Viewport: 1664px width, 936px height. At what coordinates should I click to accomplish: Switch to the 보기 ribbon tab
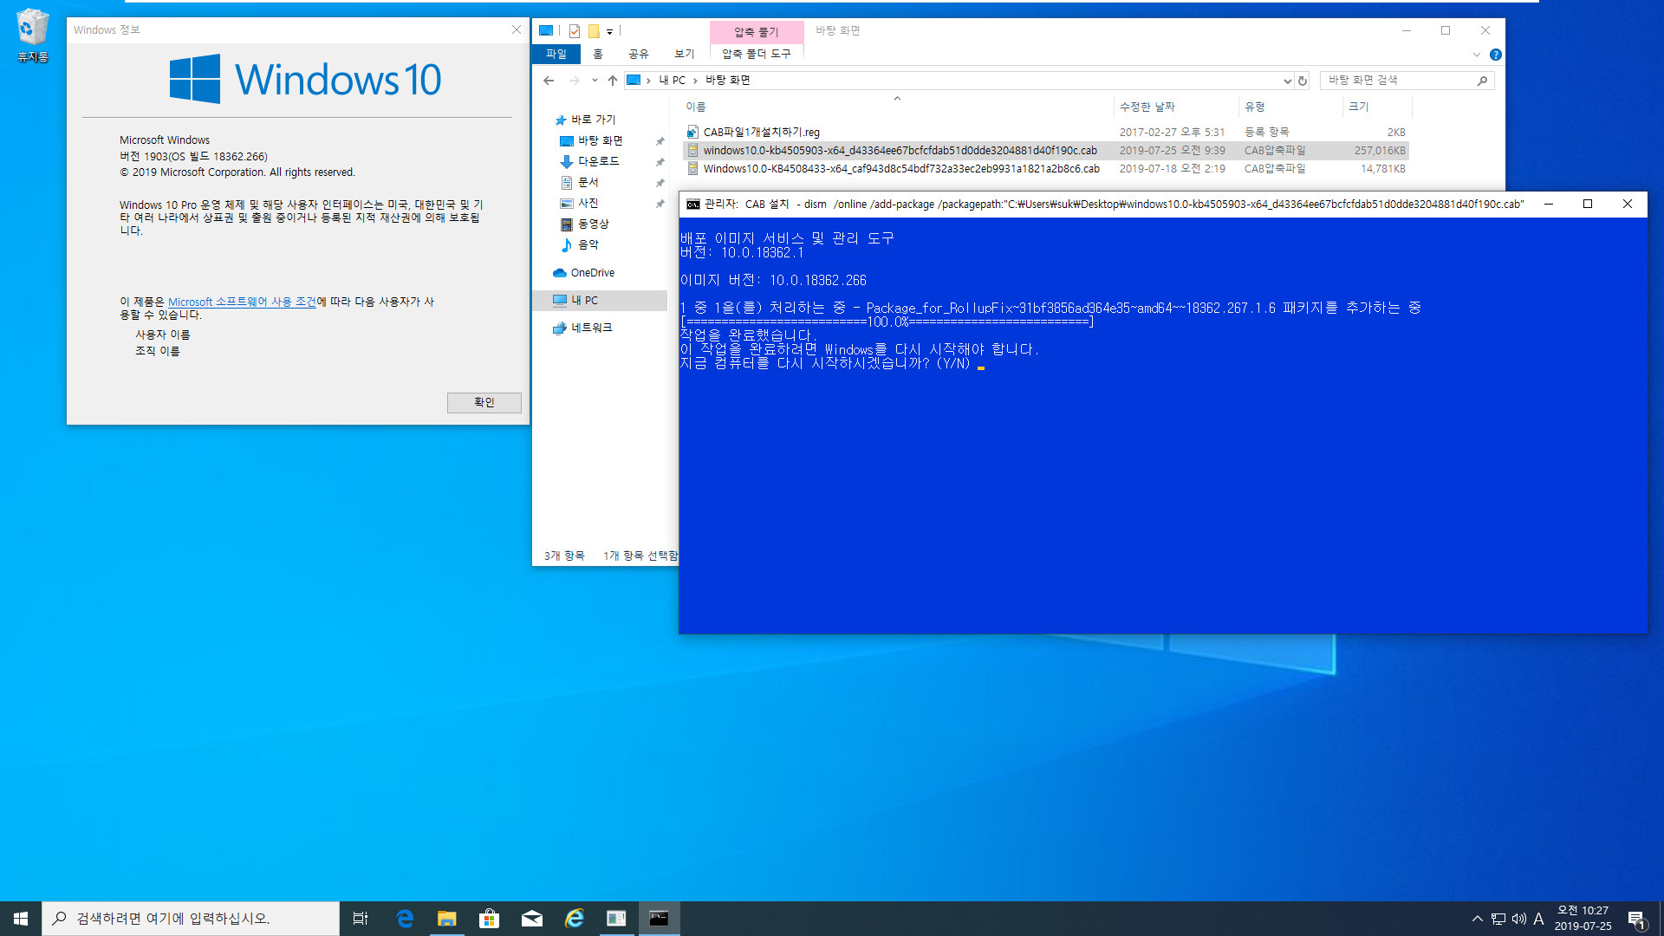(x=685, y=54)
